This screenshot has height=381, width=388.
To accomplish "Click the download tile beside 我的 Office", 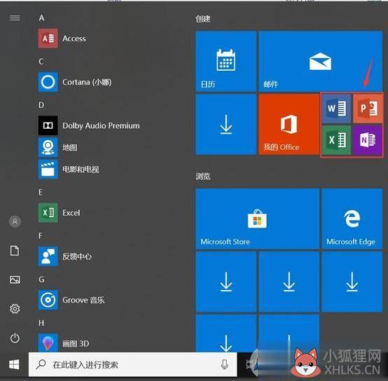I will (x=226, y=124).
